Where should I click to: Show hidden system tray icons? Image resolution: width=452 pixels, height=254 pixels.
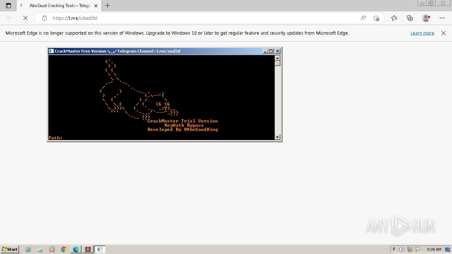[394, 249]
